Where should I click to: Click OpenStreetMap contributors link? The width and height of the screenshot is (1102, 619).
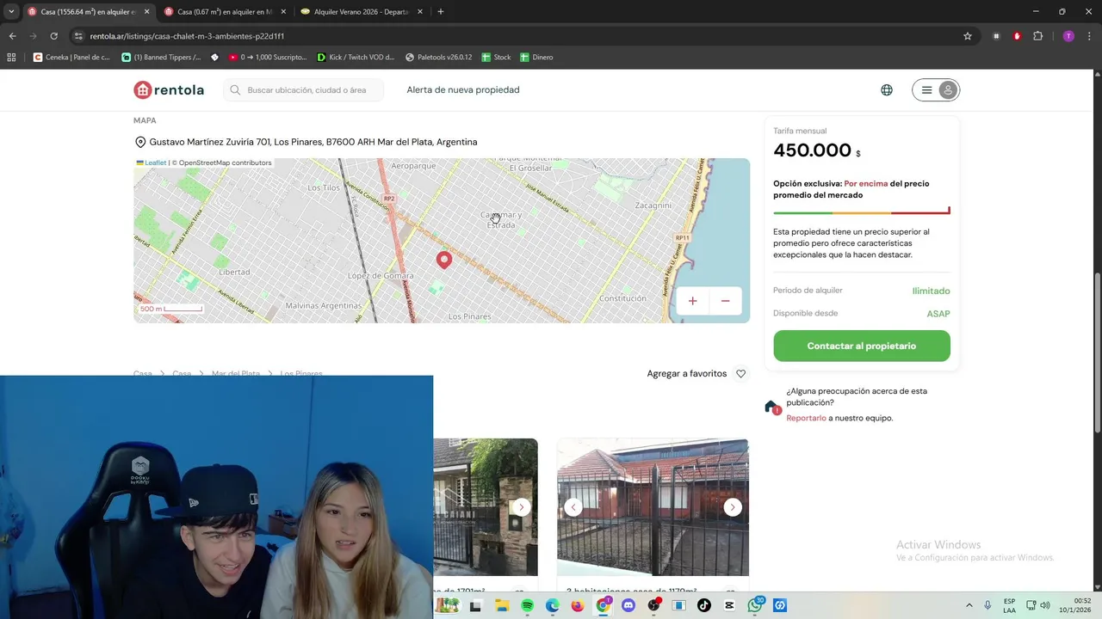point(225,162)
